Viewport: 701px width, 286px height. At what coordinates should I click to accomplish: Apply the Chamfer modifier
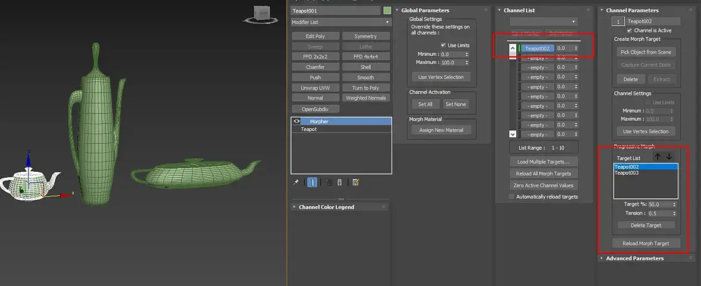click(x=315, y=67)
